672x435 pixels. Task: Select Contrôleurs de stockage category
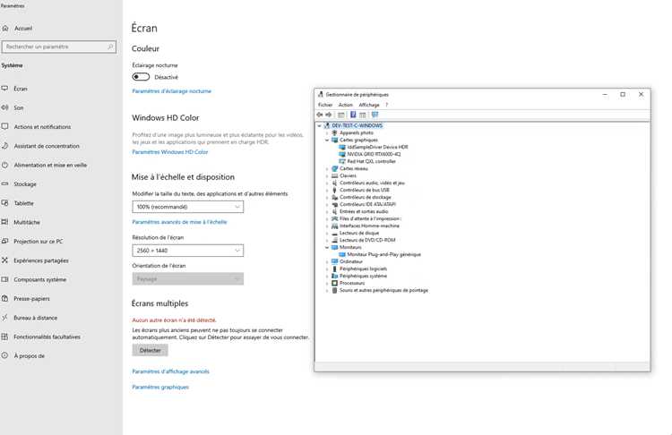click(x=366, y=198)
